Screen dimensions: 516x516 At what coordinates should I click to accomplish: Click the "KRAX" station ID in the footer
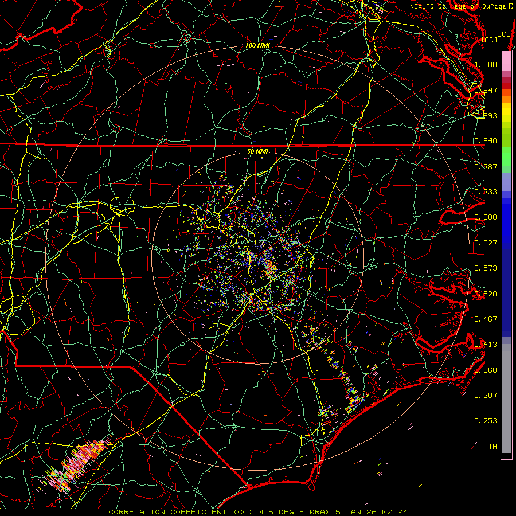[x=321, y=512]
